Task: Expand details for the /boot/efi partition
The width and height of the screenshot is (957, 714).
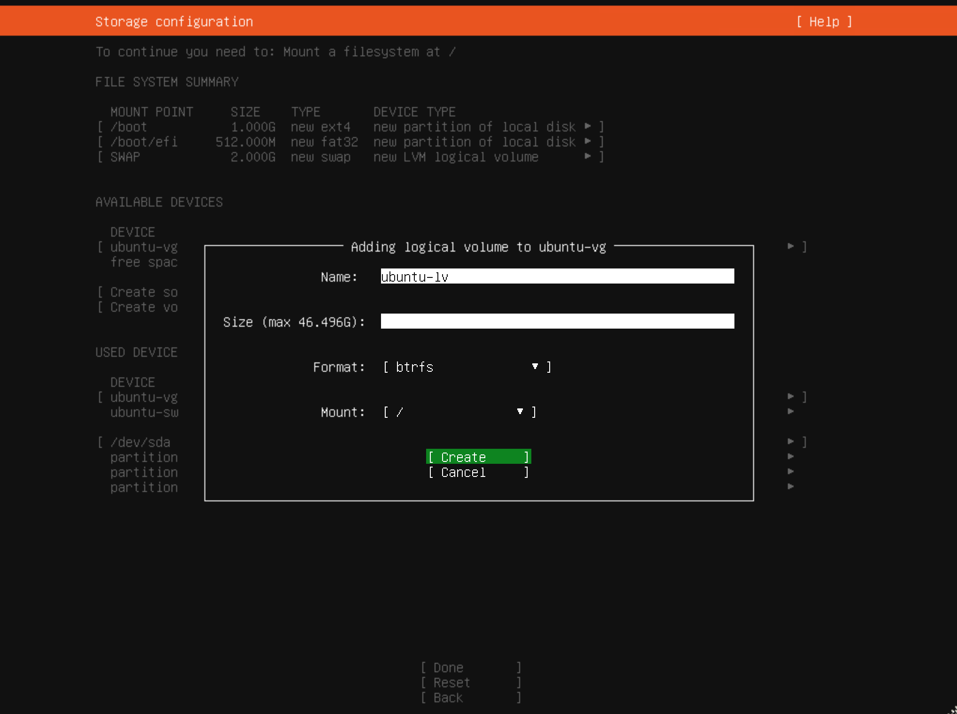Action: pyautogui.click(x=588, y=142)
